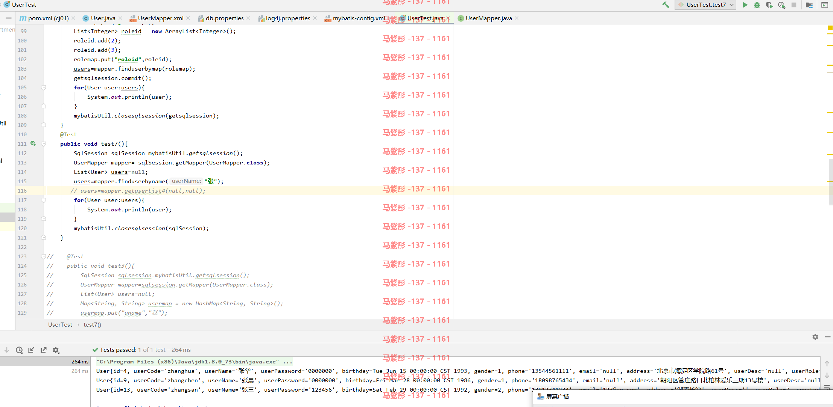Click the grey stop button
Screen dimensions: 833x407
pos(794,5)
